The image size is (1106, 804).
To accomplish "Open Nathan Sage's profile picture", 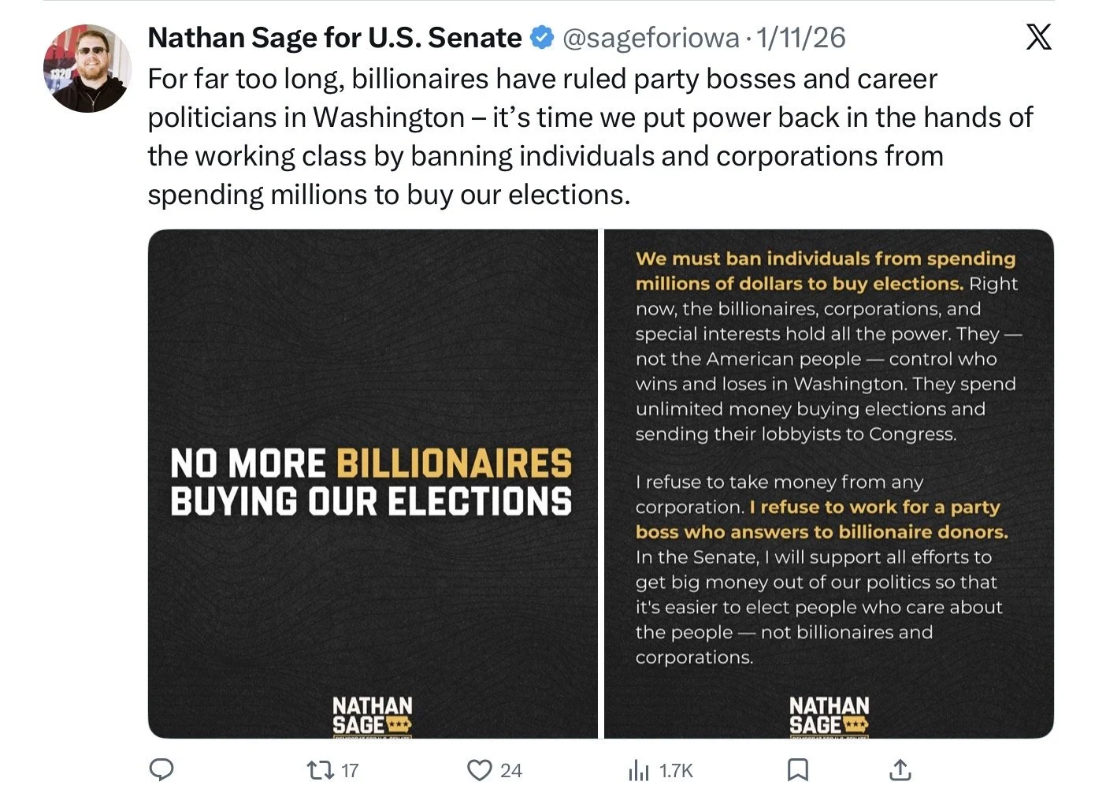I will coord(87,68).
